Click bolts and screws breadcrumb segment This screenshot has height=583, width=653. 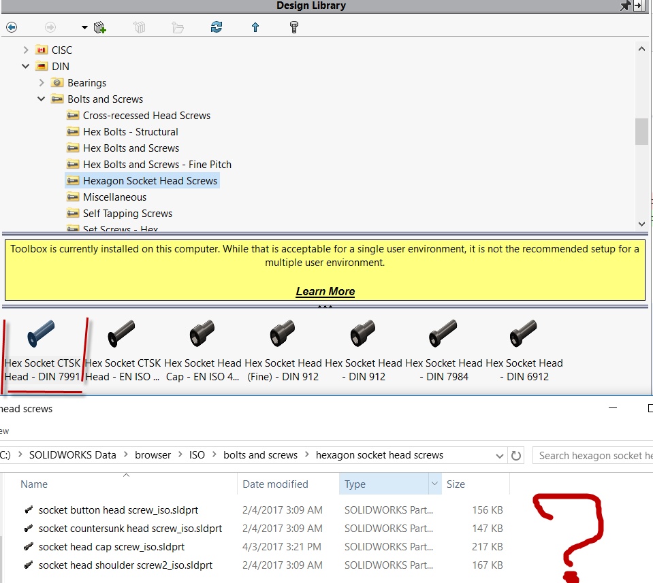coord(260,455)
